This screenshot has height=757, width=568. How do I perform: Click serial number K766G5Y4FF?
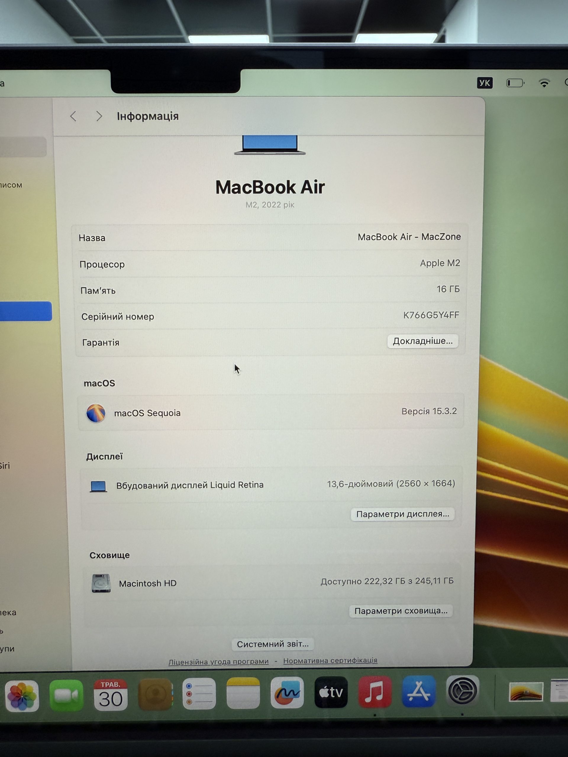pyautogui.click(x=431, y=315)
